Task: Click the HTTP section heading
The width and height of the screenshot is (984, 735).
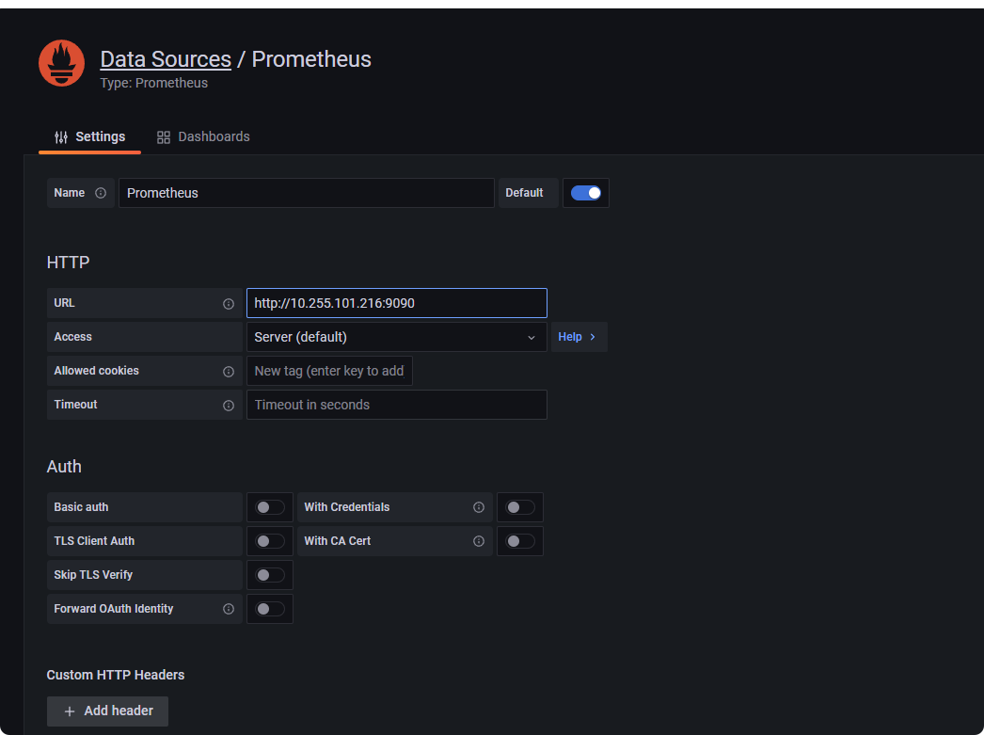Action: [68, 263]
